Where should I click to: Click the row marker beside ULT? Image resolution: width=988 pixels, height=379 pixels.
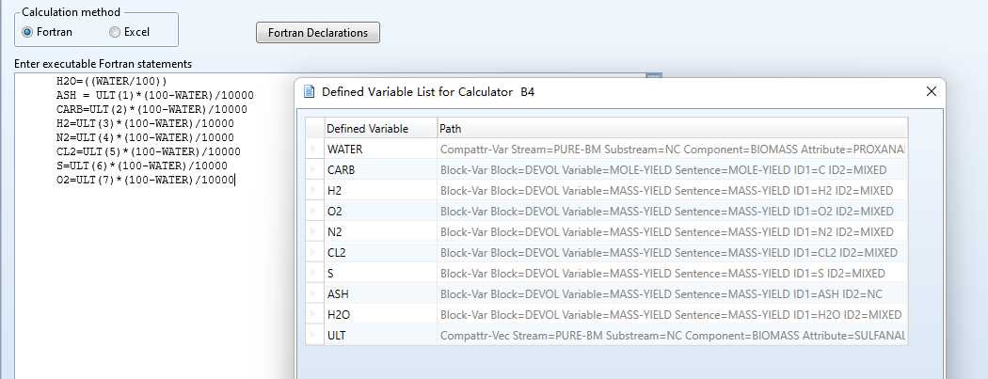(314, 335)
